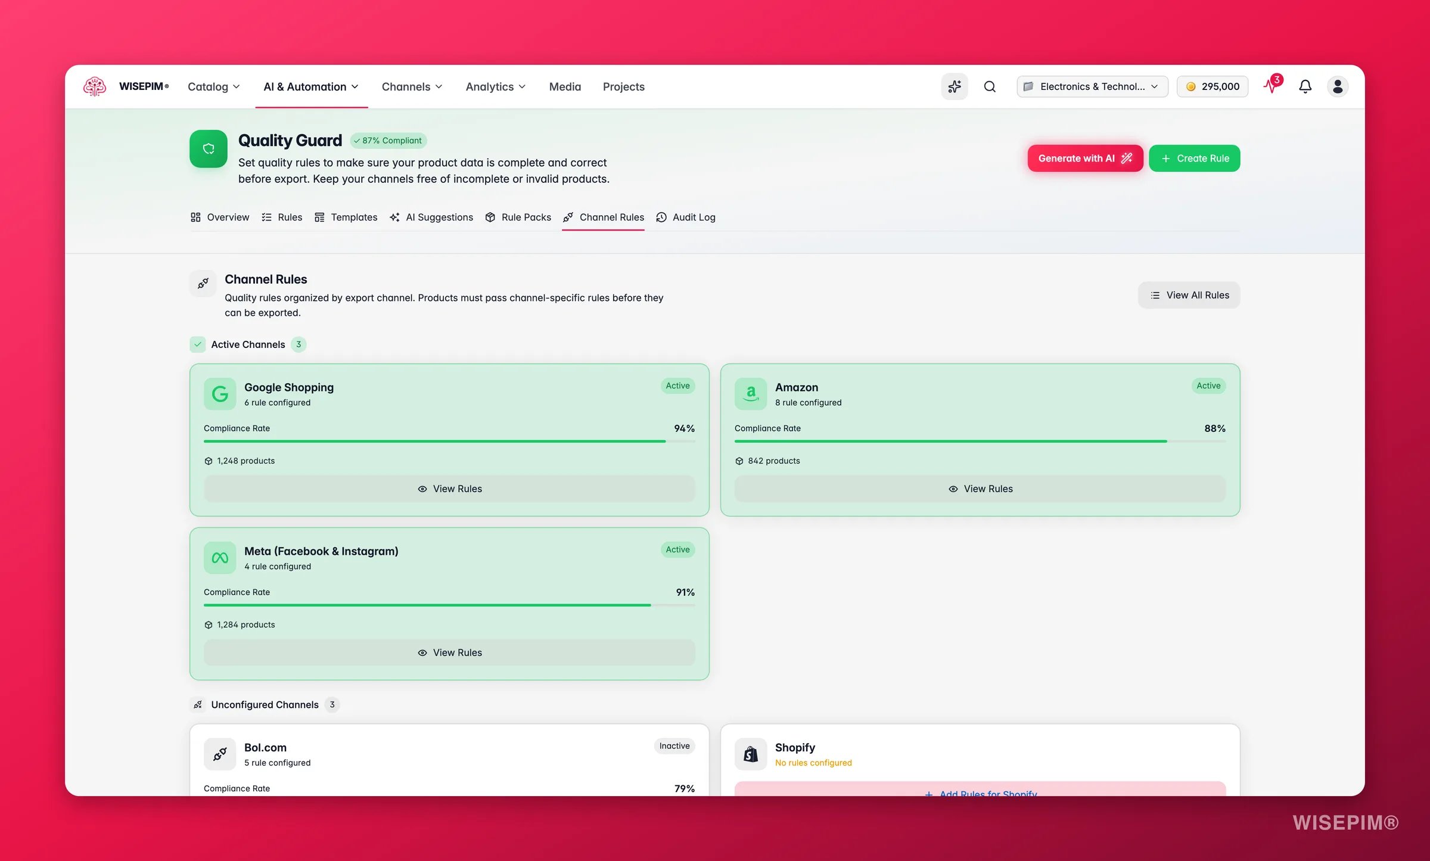This screenshot has height=861, width=1430.
Task: Click the View All Rules button
Action: [x=1189, y=295]
